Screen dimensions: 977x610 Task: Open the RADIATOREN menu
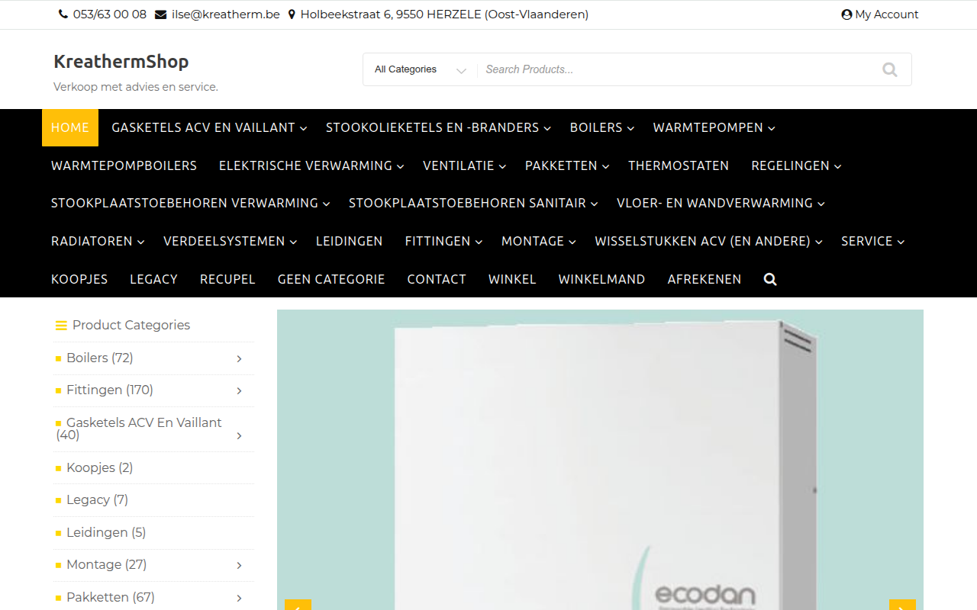[x=98, y=241]
